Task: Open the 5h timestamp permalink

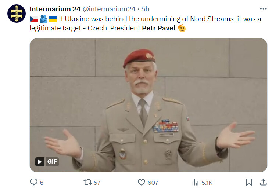Action: tap(145, 9)
